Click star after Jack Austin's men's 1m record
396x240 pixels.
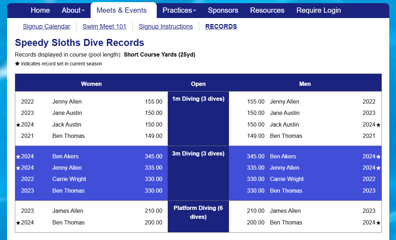tap(378, 124)
